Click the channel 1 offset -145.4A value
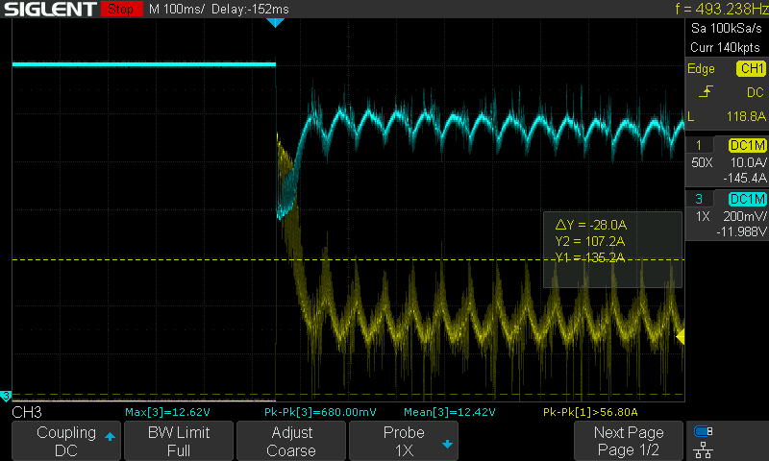 pyautogui.click(x=744, y=178)
